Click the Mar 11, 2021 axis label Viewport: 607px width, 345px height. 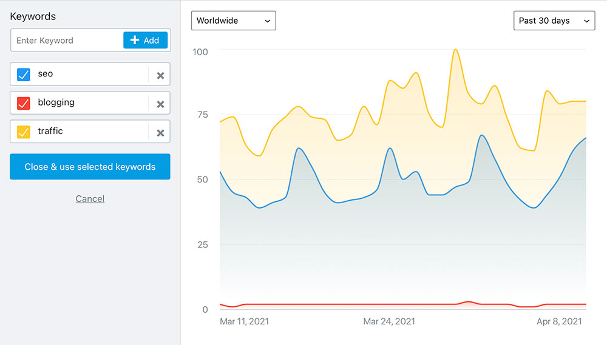[244, 321]
